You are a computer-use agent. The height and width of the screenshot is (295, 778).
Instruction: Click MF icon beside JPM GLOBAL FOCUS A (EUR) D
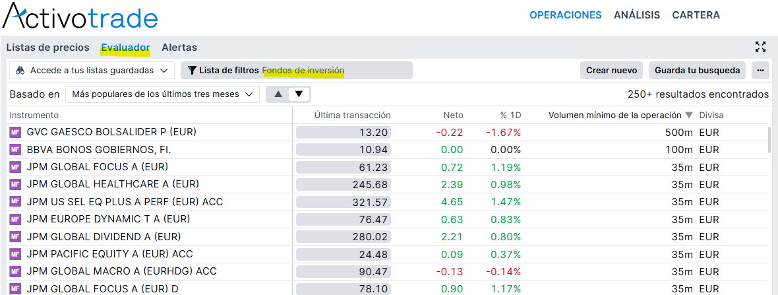coord(15,288)
